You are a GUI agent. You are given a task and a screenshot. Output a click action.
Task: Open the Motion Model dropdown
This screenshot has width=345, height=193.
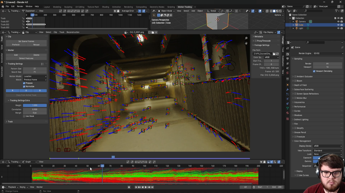pyautogui.click(x=35, y=77)
